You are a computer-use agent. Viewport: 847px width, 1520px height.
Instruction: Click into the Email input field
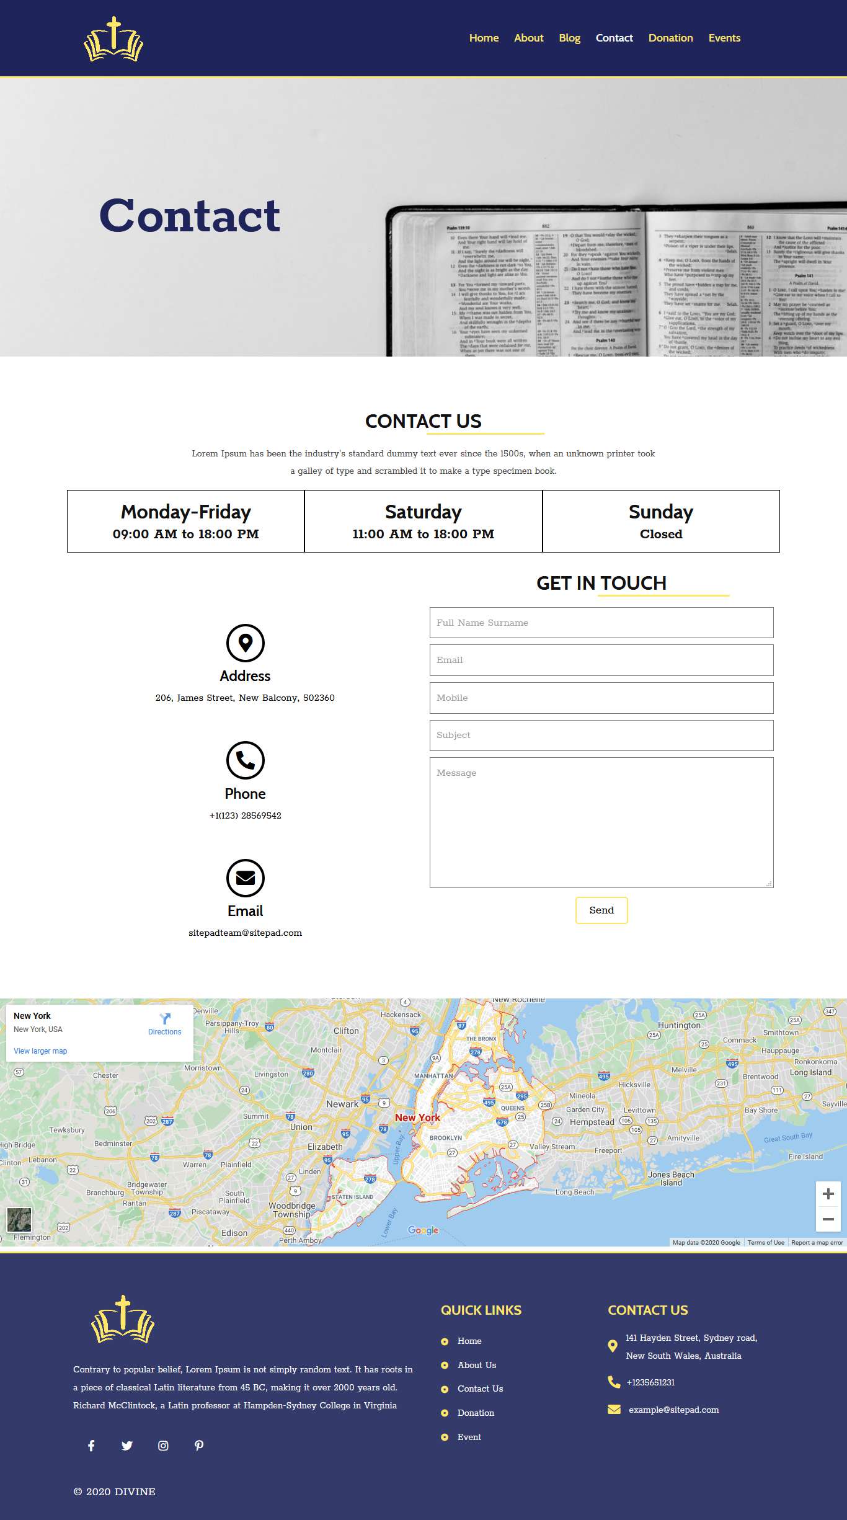coord(601,660)
